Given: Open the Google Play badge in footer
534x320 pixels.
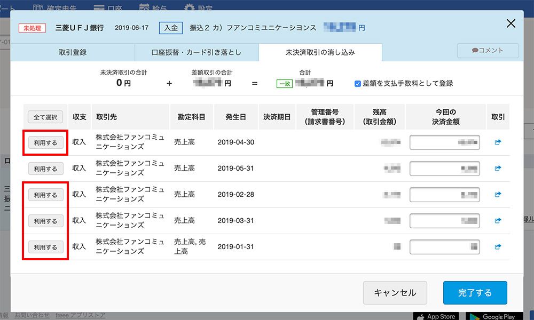Looking at the screenshot, I should coord(494,316).
